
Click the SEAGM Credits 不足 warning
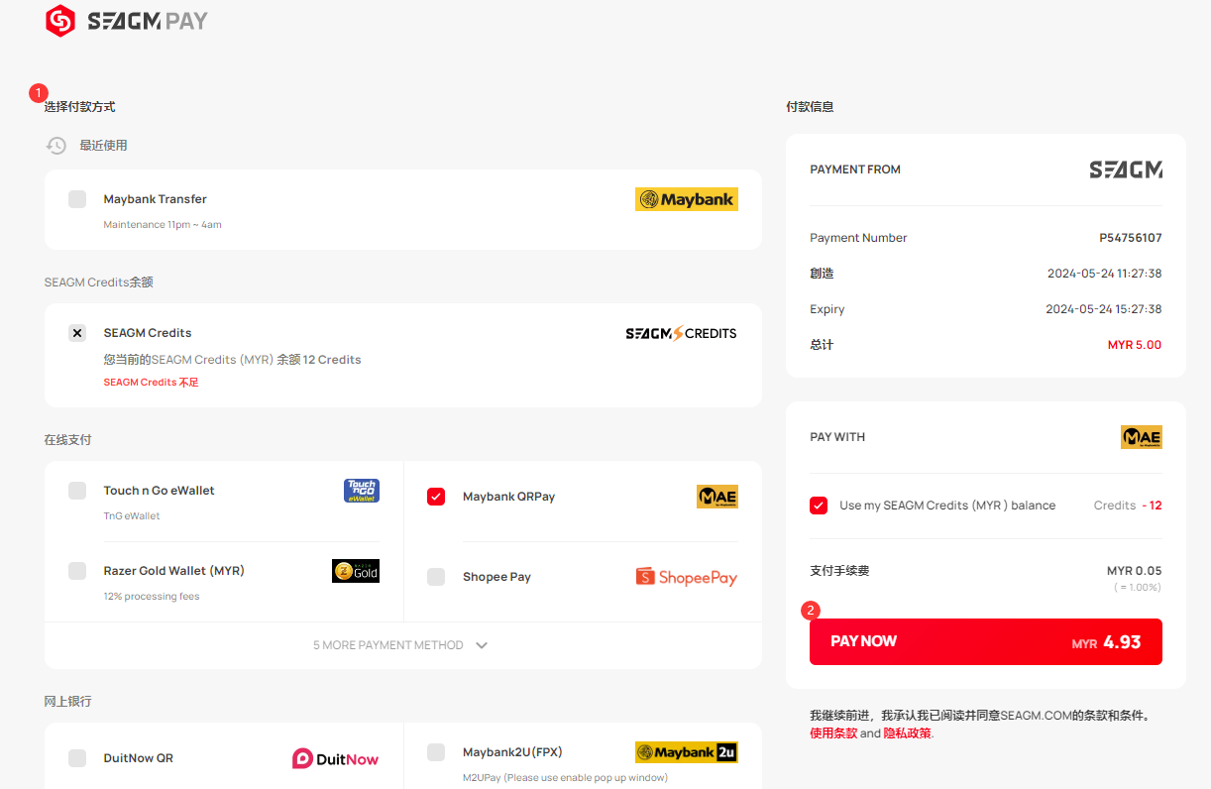tap(152, 383)
